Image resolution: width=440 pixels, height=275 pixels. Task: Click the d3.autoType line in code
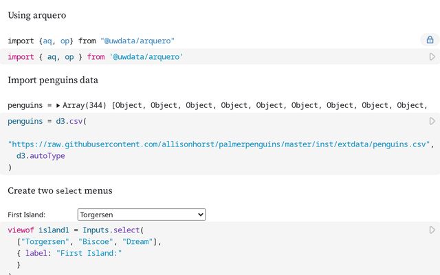click(41, 156)
